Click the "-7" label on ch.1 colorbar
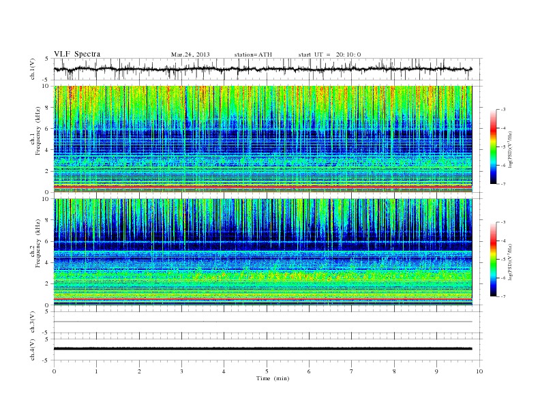Screen dimensions: 540x417 pos(503,184)
